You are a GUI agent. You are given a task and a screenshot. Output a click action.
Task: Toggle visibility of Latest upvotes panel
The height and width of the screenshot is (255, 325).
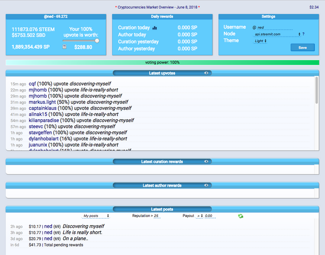(x=206, y=73)
